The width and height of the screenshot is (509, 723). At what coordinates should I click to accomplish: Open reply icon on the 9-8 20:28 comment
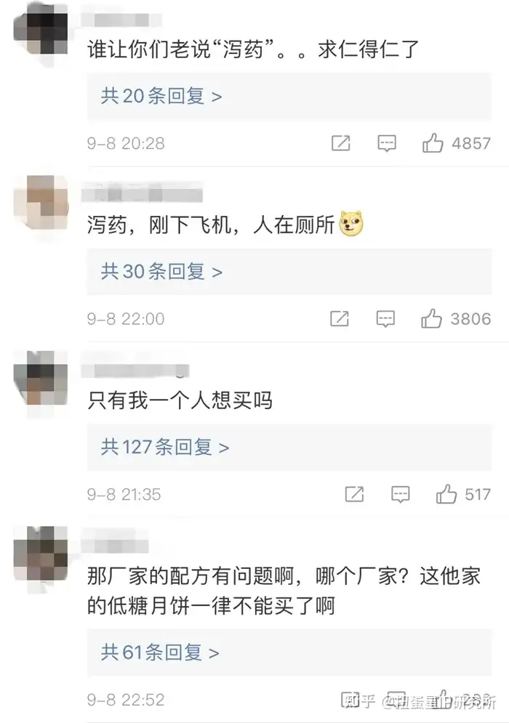[386, 143]
